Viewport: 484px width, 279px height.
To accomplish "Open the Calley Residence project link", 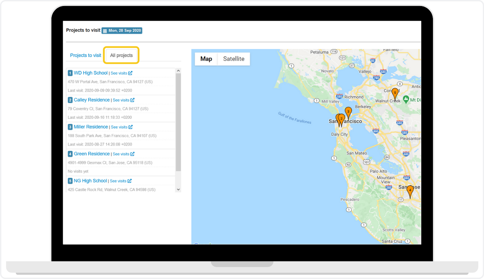I will coord(92,100).
